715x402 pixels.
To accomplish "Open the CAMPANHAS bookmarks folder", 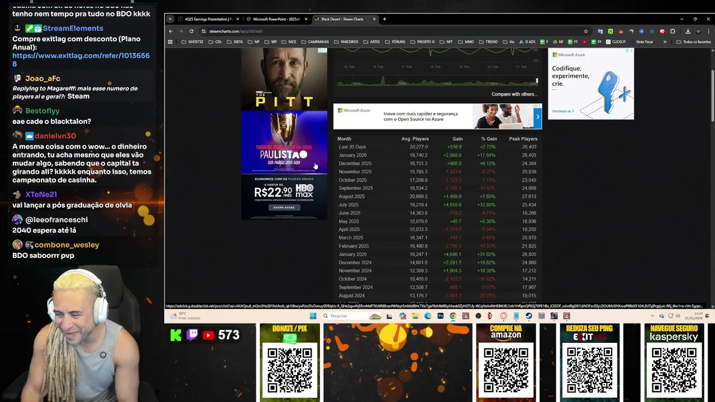I will point(315,42).
